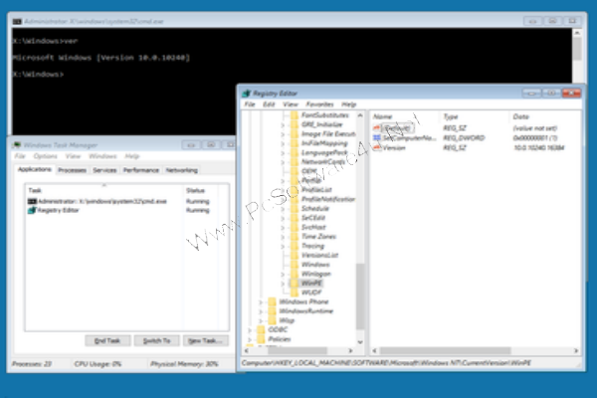
Task: Click the (Default) value icon in Registry Editor
Action: point(377,128)
